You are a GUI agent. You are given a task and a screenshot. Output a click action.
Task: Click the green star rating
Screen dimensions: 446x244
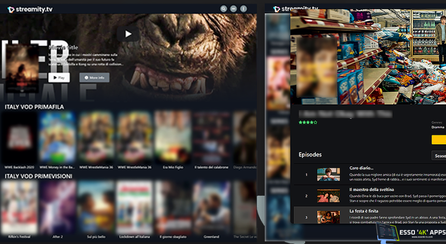[x=308, y=123]
